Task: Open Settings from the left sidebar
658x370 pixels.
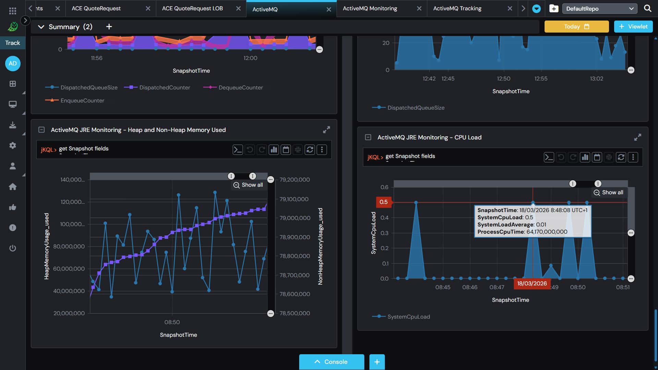Action: click(x=13, y=145)
